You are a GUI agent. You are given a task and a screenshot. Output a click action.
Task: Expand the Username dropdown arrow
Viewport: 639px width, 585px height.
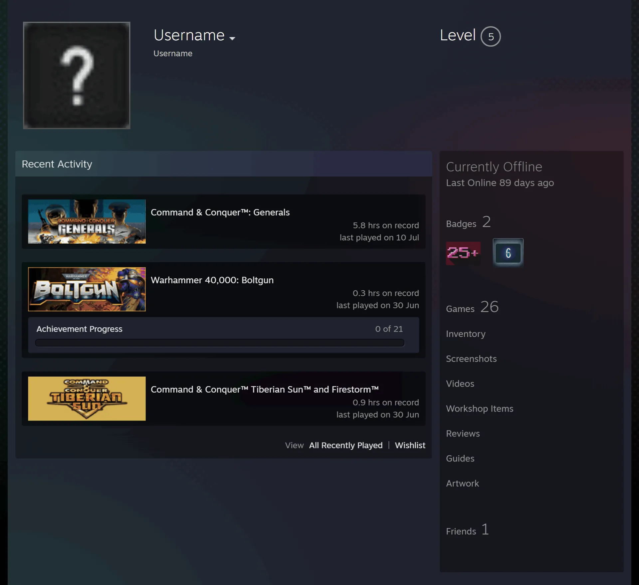coord(232,38)
